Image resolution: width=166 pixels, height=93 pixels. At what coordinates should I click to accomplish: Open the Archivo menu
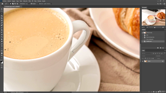5,1
